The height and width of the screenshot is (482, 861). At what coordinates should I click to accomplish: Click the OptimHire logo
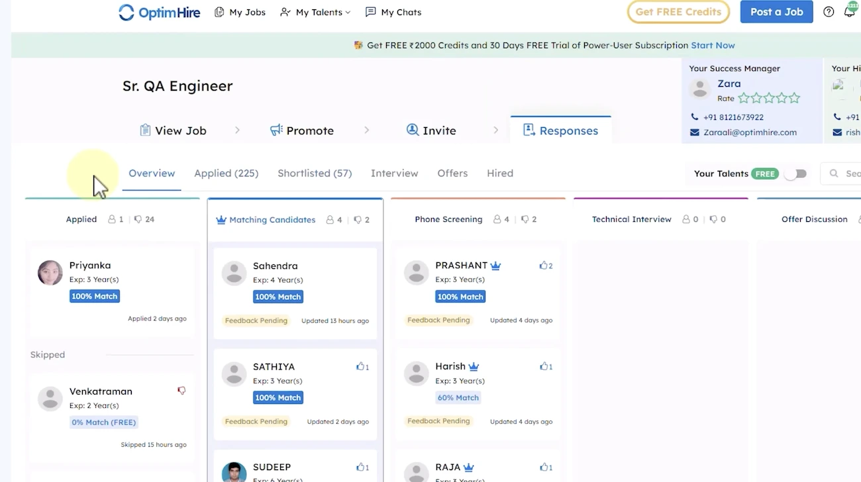point(159,12)
